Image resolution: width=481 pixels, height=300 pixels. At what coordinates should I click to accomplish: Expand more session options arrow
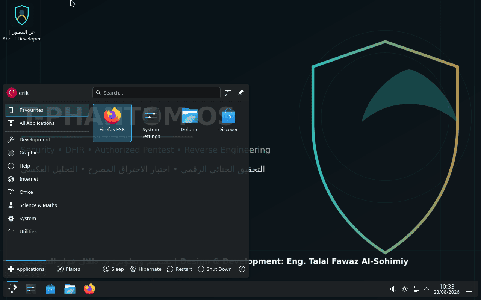(242, 269)
